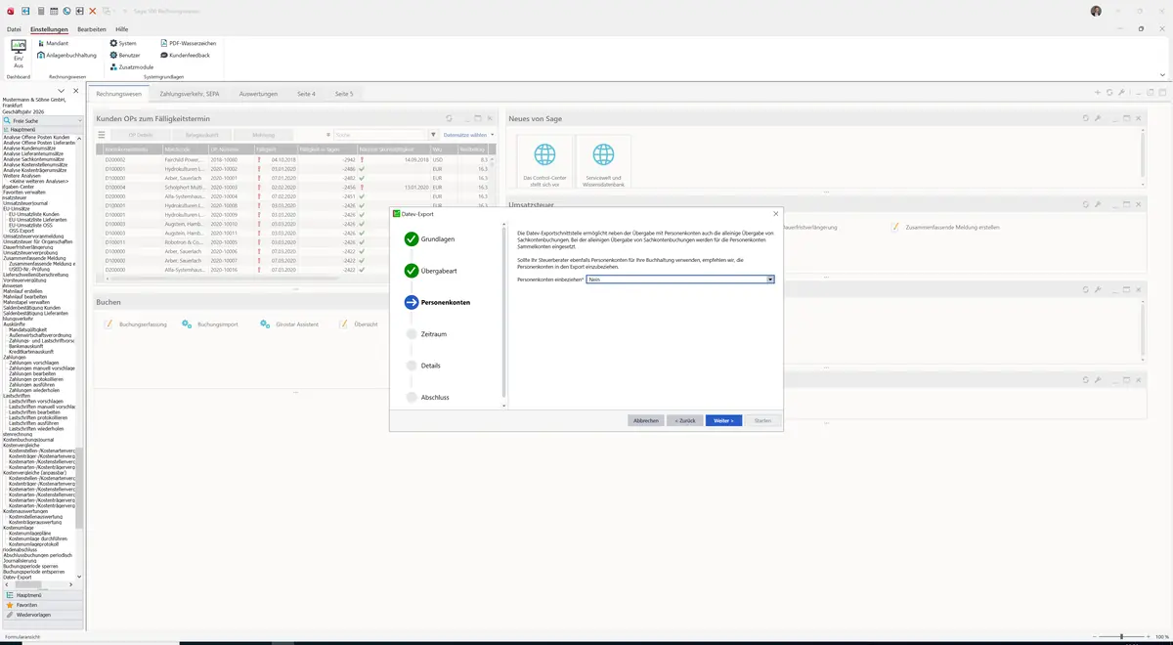Click Zurück in Datev-Export dialog
The height and width of the screenshot is (645, 1173).
click(684, 420)
